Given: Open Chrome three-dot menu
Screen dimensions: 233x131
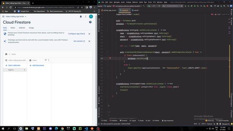Looking at the screenshot, I should click(x=95, y=7).
